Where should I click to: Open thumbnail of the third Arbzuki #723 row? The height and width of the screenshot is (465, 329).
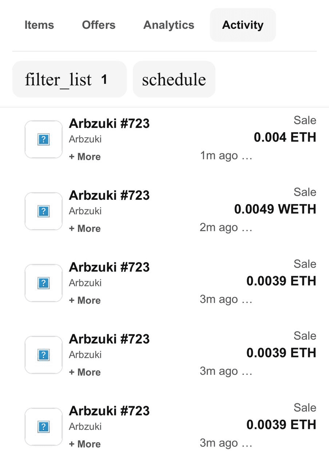44,283
